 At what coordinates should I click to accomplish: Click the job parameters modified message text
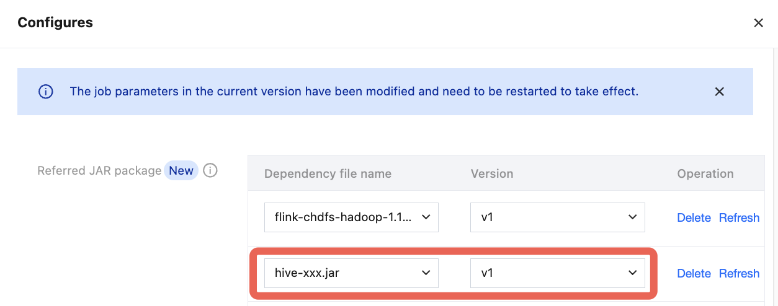tap(354, 92)
